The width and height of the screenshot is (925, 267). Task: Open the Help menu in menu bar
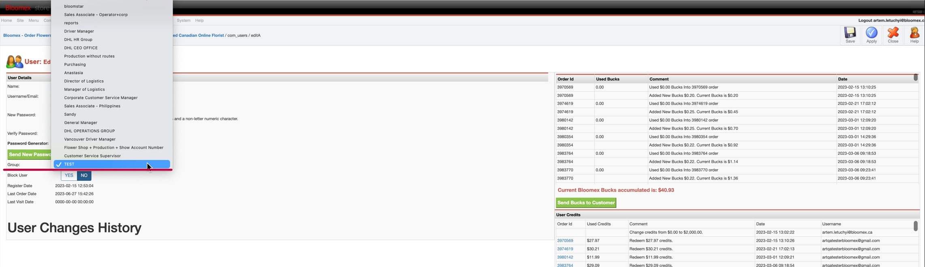pyautogui.click(x=199, y=20)
